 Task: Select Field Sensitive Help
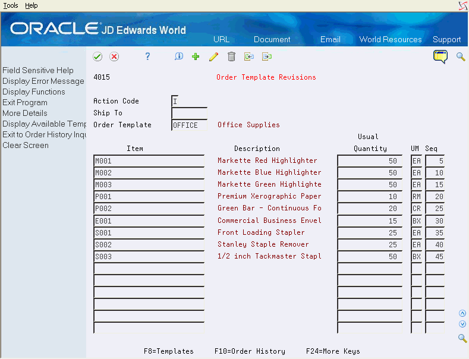coord(38,70)
